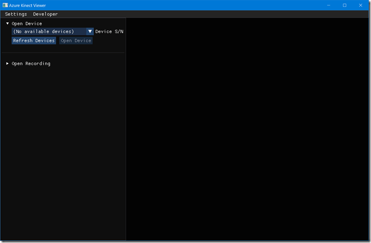The image size is (371, 243).
Task: Click the Azure Kinect Viewer title text
Action: 28,5
